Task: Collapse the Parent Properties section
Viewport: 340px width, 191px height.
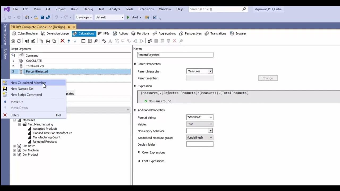Action: click(135, 64)
